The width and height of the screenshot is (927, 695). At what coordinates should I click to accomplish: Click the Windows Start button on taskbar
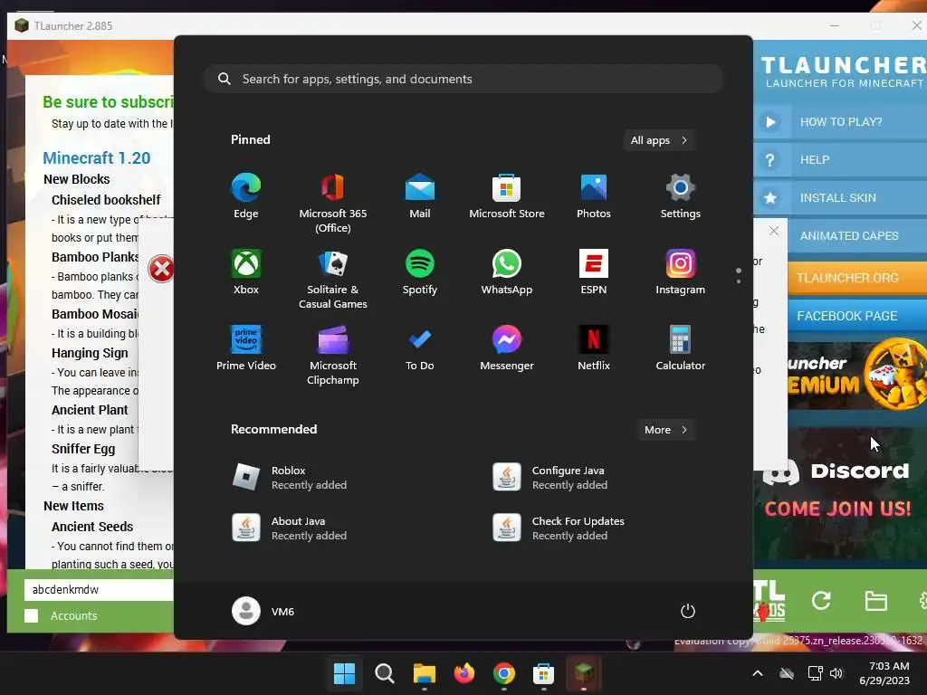[x=344, y=673]
